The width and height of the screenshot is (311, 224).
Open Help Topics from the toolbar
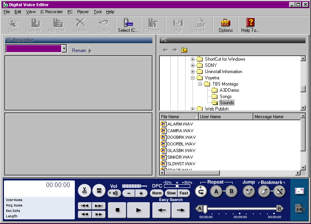pos(250,25)
